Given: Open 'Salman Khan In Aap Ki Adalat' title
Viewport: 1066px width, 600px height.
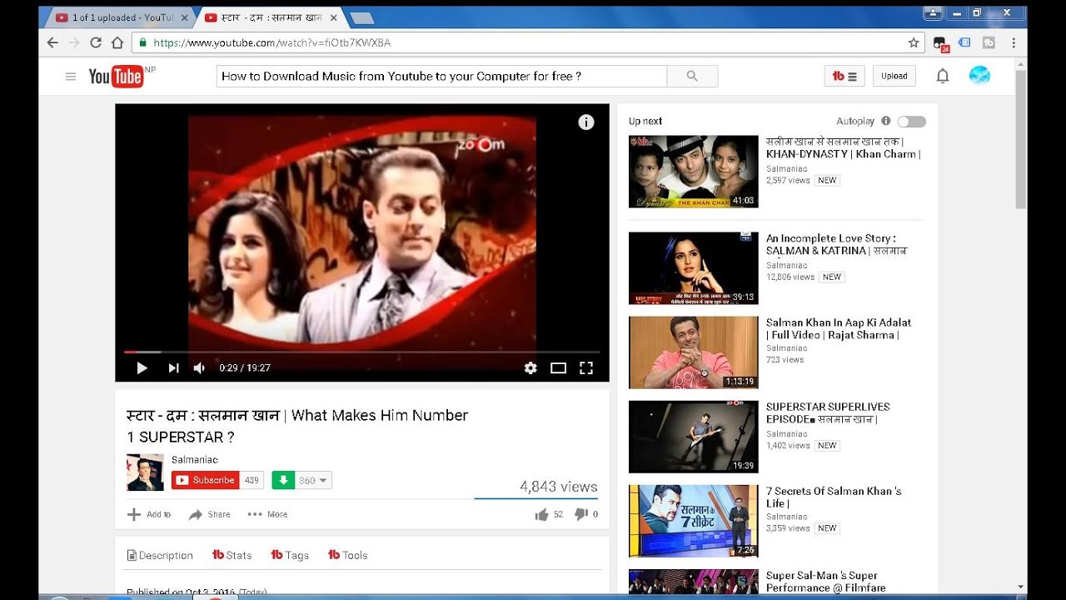Looking at the screenshot, I should click(839, 328).
